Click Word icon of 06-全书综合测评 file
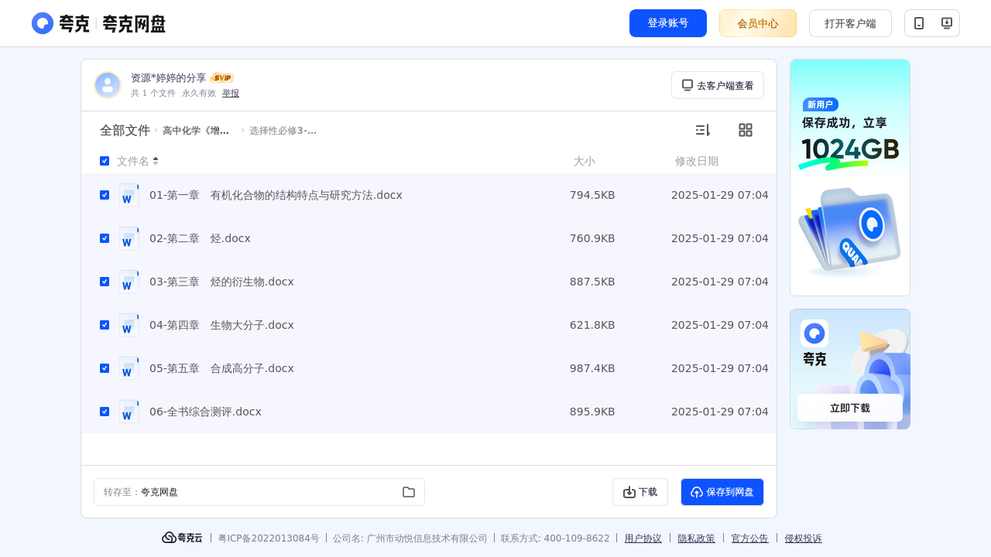Viewport: 991px width, 557px height. tap(129, 412)
